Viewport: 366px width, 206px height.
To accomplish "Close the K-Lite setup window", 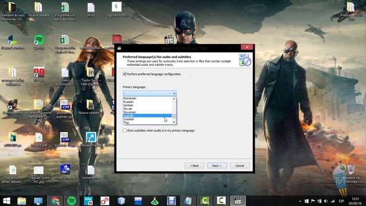I will click(x=247, y=47).
